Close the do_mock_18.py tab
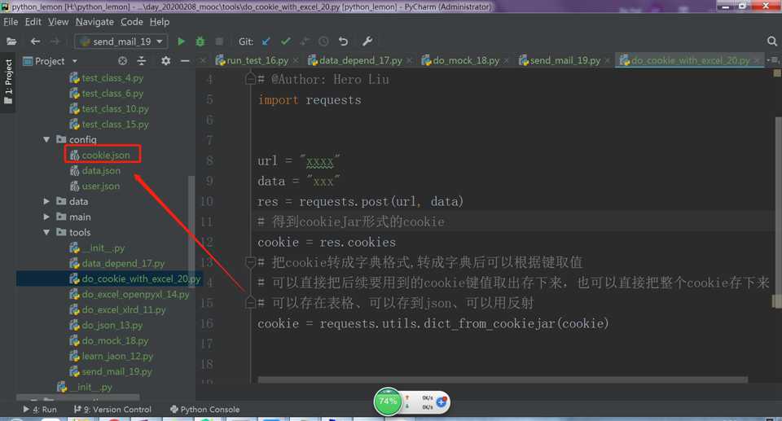 (x=506, y=60)
